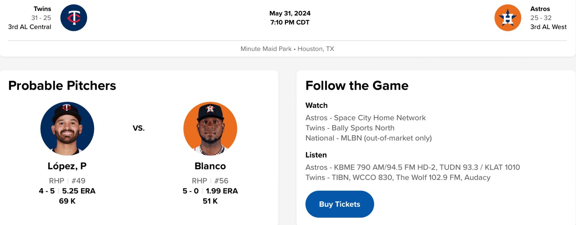Choose Astros Space City Home Network broadcast

pyautogui.click(x=365, y=118)
